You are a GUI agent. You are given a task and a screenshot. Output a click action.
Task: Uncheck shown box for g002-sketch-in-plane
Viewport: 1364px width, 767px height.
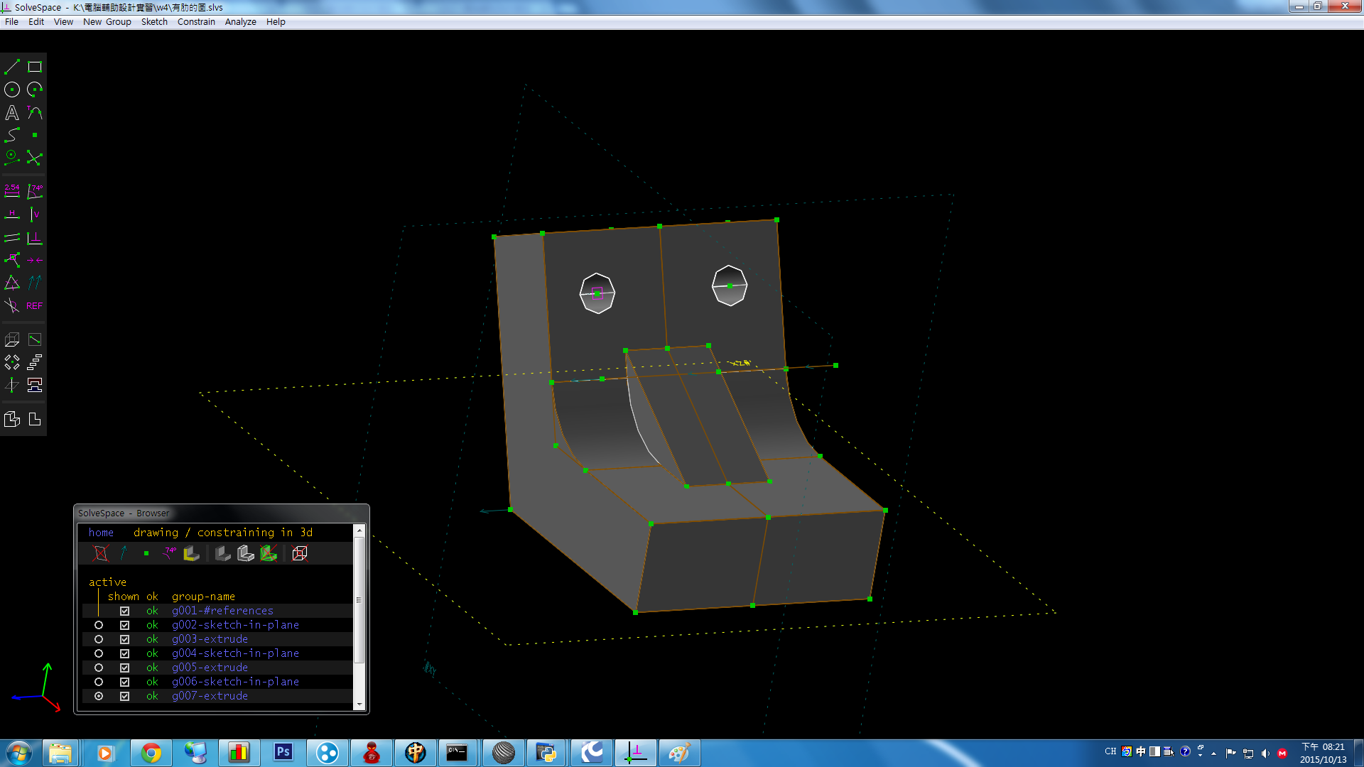click(x=124, y=625)
